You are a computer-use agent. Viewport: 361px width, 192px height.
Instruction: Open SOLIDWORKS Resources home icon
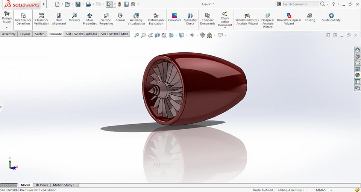coord(357,50)
